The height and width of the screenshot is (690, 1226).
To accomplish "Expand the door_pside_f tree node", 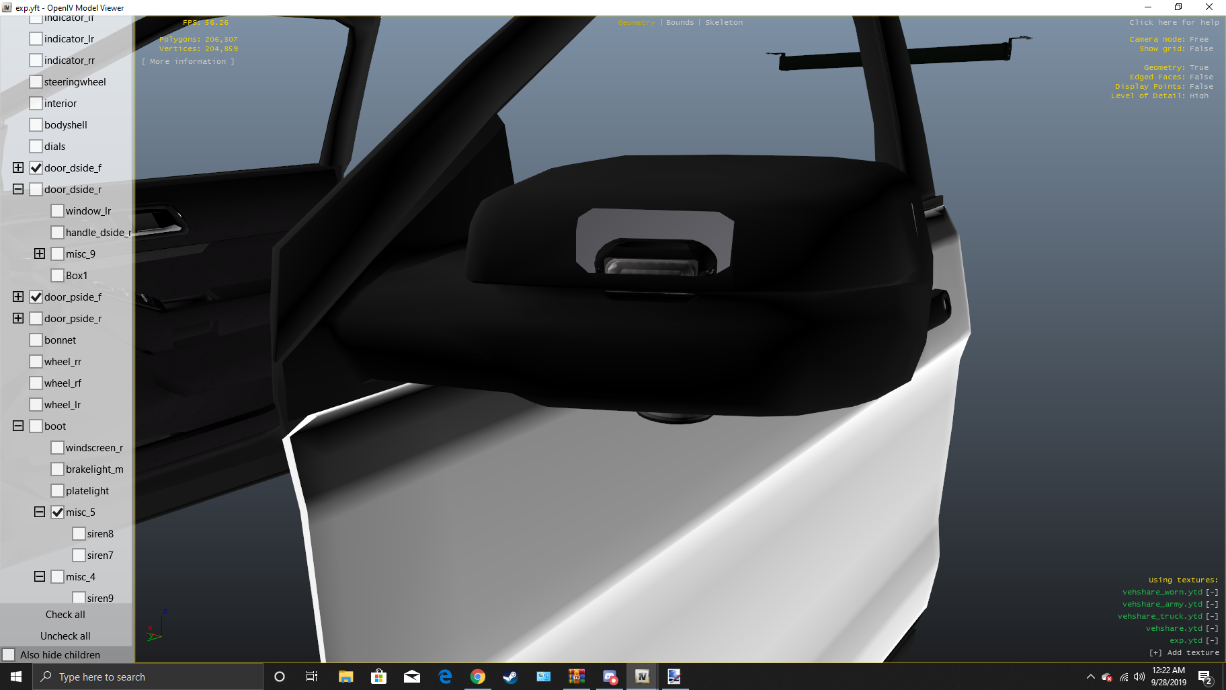I will [x=18, y=297].
